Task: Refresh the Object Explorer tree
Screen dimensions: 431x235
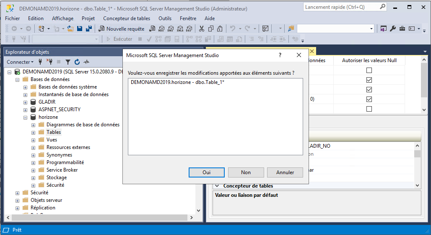Action: tap(77, 62)
